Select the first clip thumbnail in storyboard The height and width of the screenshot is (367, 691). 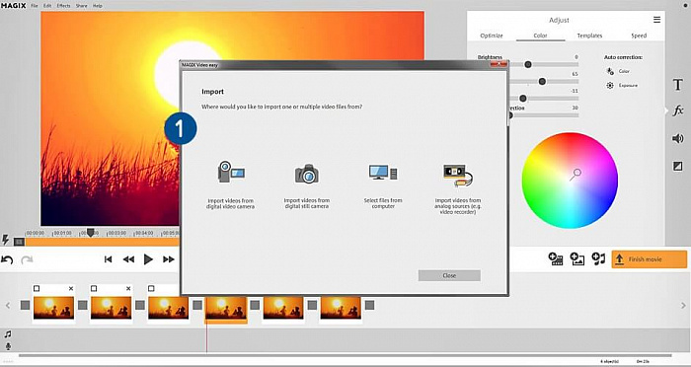click(53, 308)
